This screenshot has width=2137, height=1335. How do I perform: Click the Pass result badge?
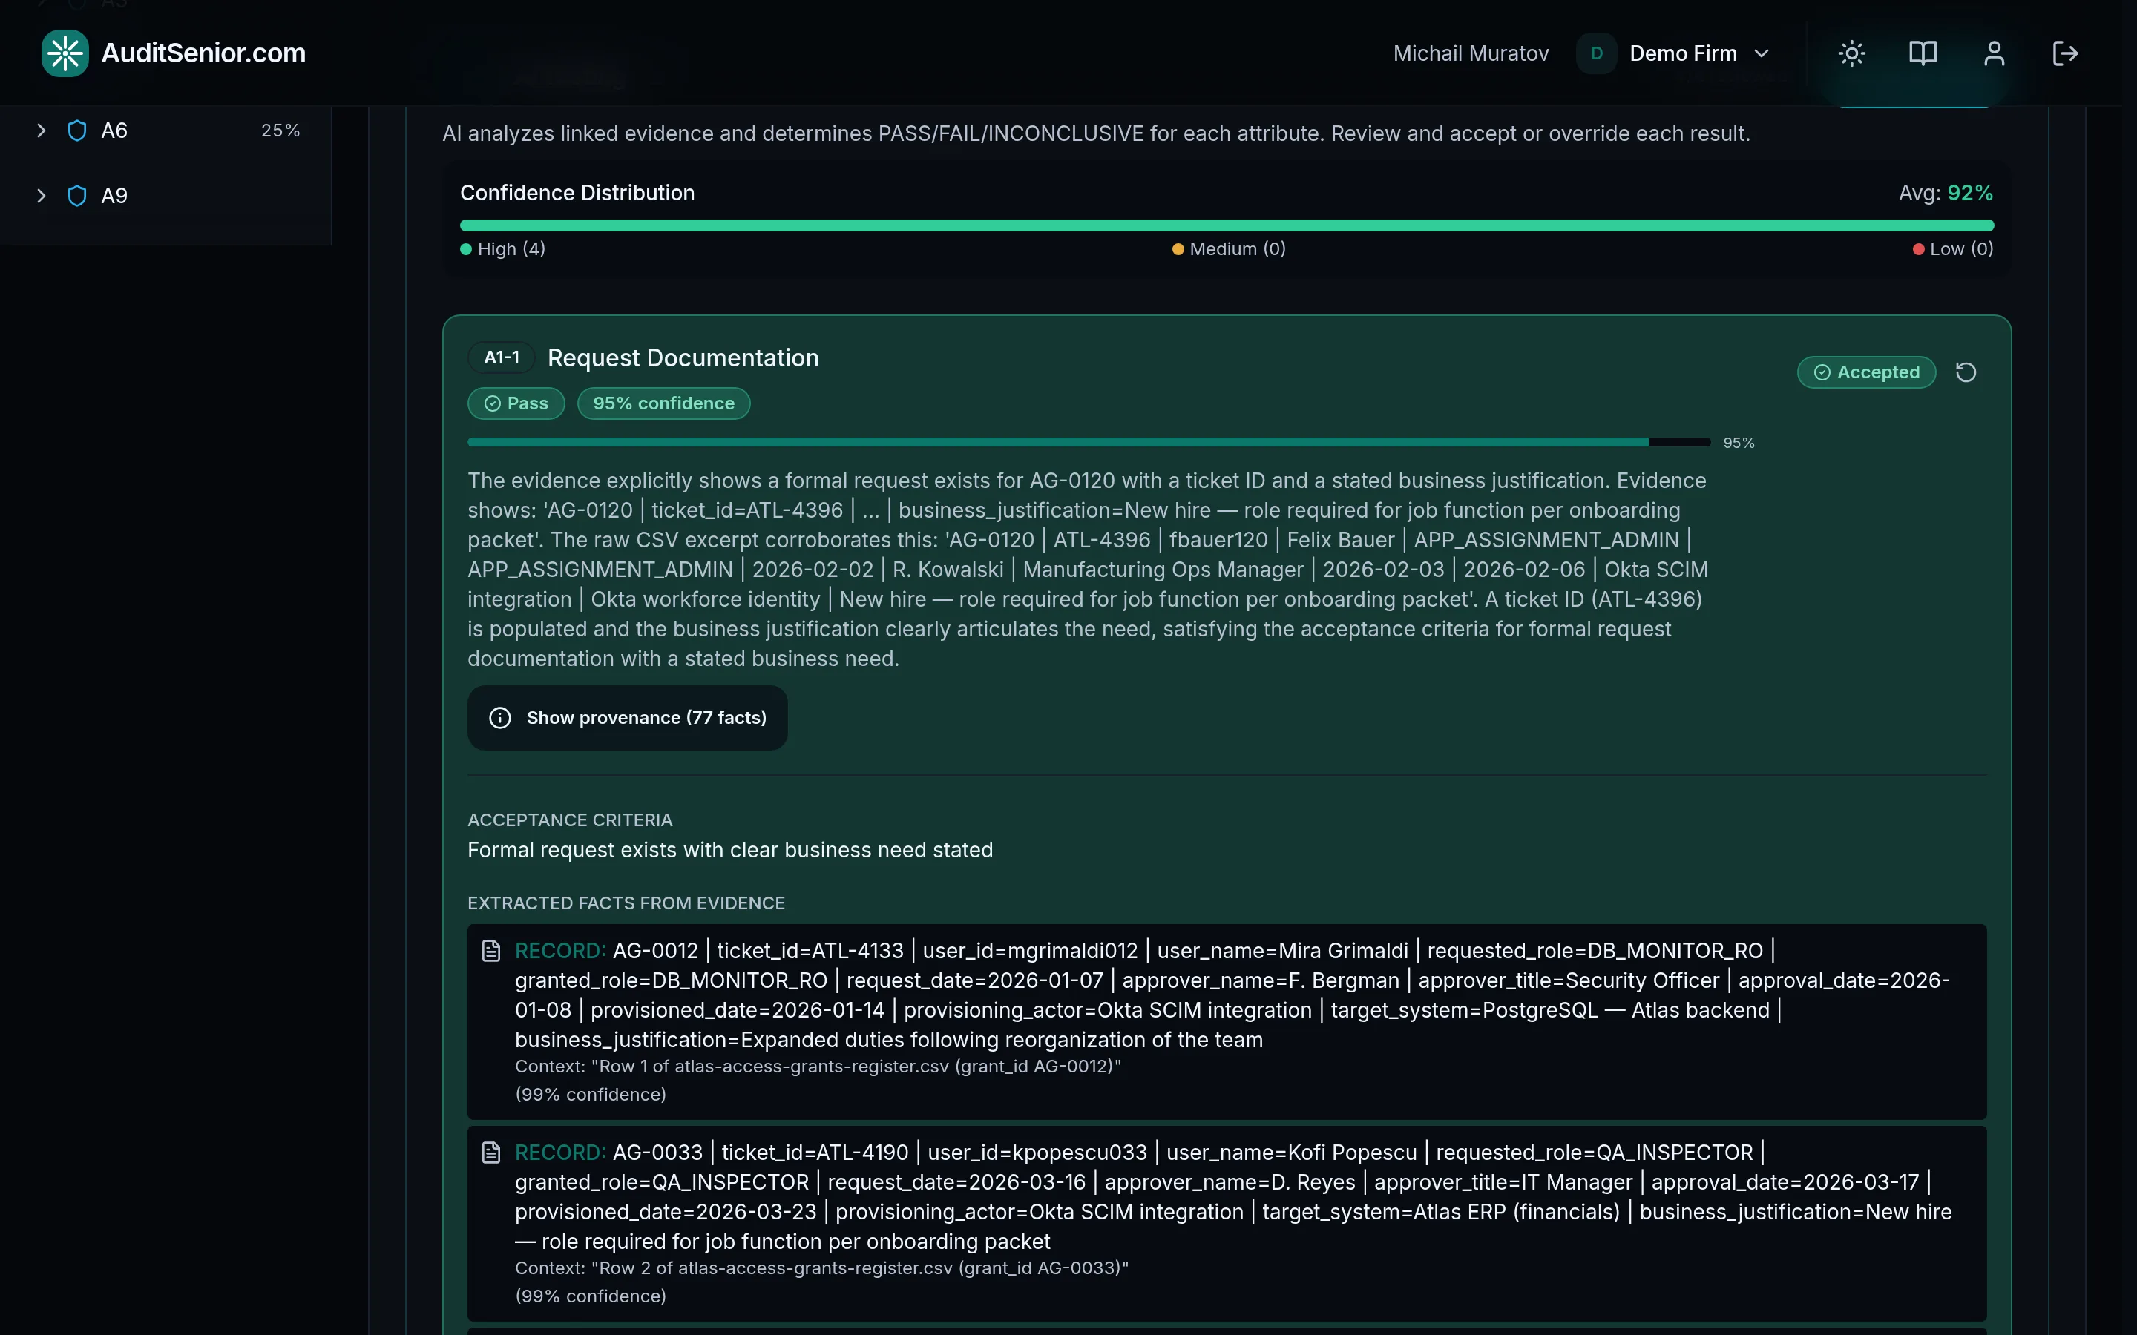pos(516,403)
